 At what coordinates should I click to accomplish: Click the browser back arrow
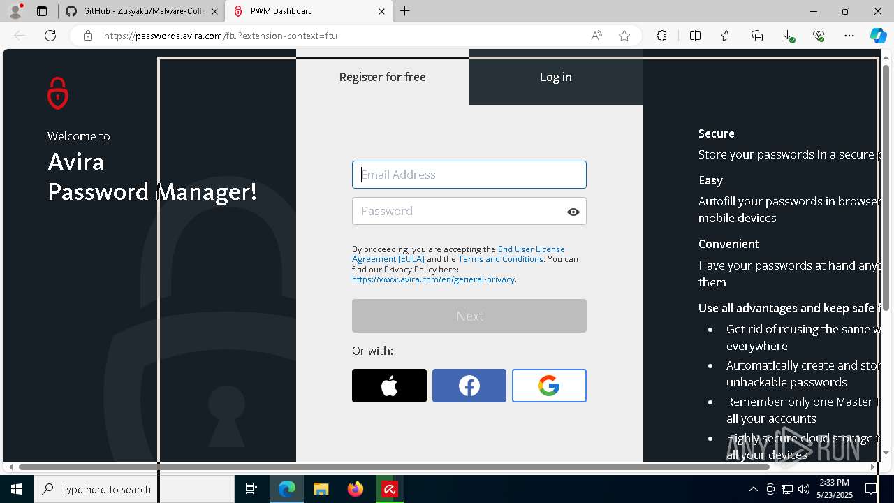tap(20, 36)
